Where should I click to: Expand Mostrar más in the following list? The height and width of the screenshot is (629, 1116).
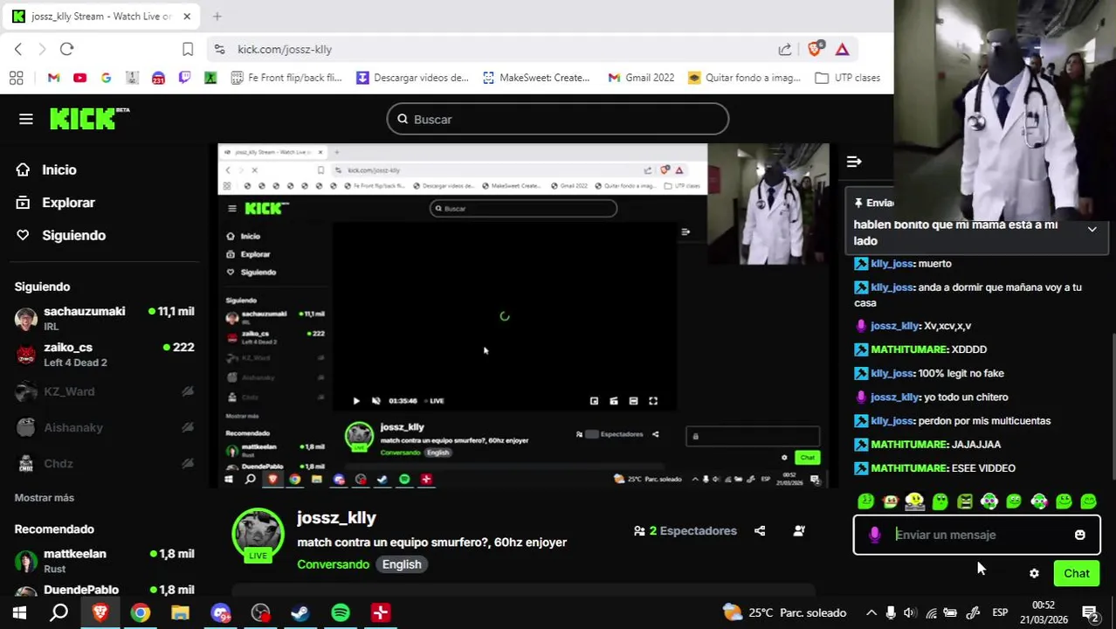coord(45,497)
